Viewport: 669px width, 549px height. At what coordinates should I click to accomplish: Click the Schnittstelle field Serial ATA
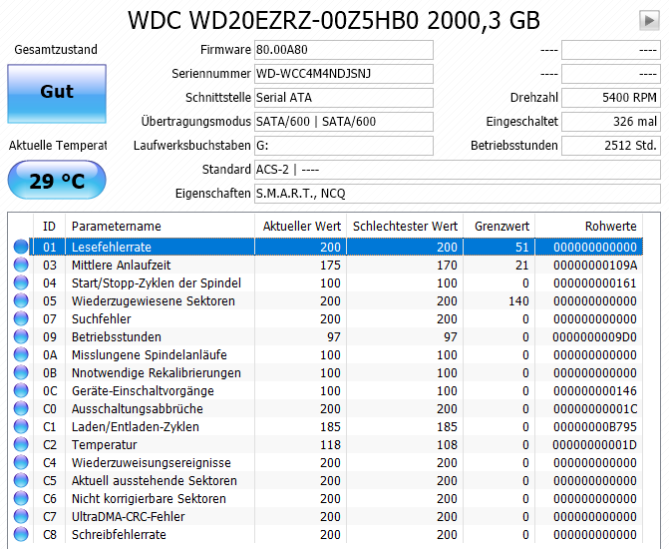click(x=343, y=98)
